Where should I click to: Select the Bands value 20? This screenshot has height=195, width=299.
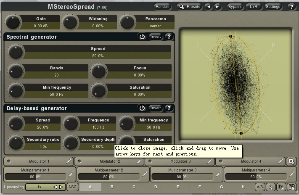(56, 75)
